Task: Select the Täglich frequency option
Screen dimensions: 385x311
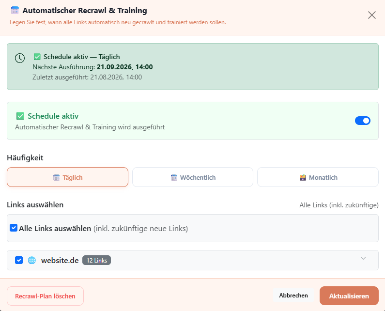Action: coord(67,177)
